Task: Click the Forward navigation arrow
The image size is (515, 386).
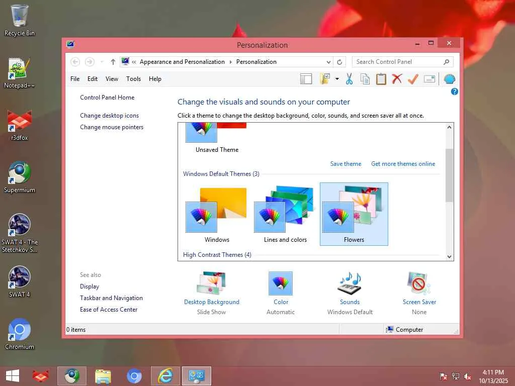Action: pyautogui.click(x=90, y=62)
